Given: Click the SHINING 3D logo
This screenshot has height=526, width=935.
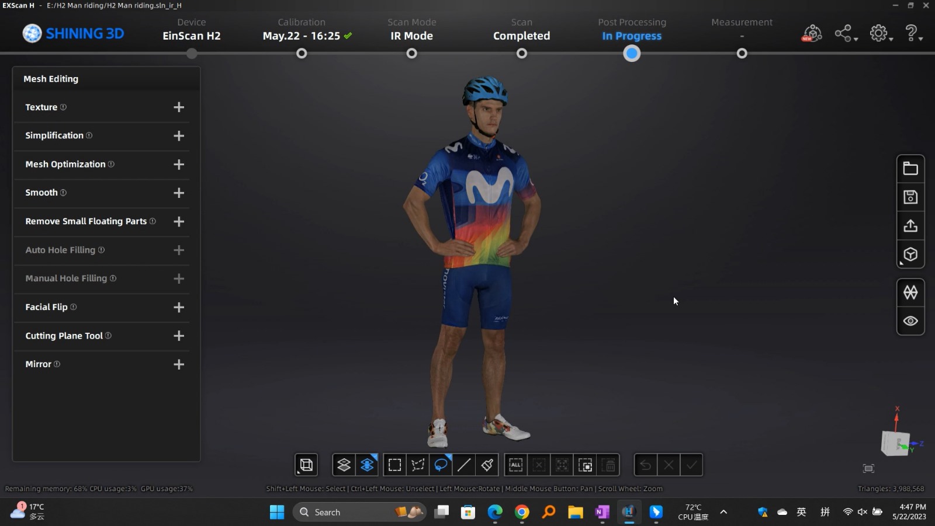Looking at the screenshot, I should click(x=73, y=33).
